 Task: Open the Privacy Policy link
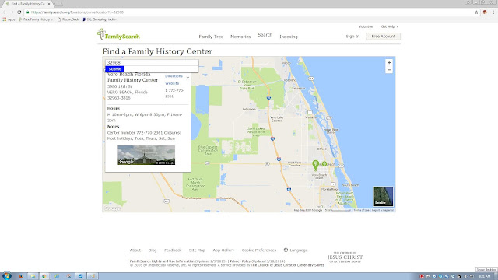[x=240, y=261]
